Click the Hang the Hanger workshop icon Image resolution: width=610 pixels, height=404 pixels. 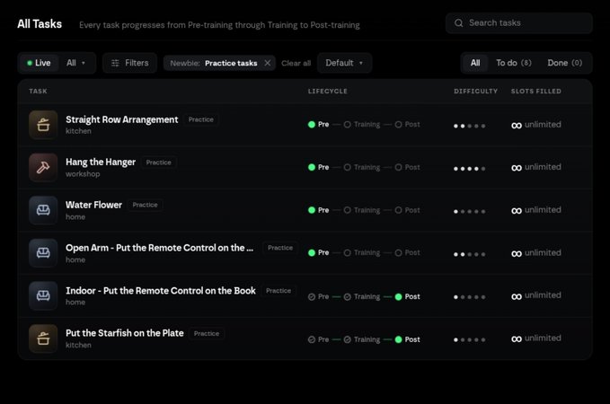point(43,168)
